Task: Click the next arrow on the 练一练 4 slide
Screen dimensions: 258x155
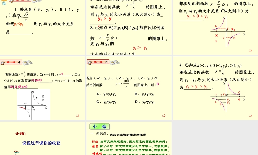Action: (77, 116)
